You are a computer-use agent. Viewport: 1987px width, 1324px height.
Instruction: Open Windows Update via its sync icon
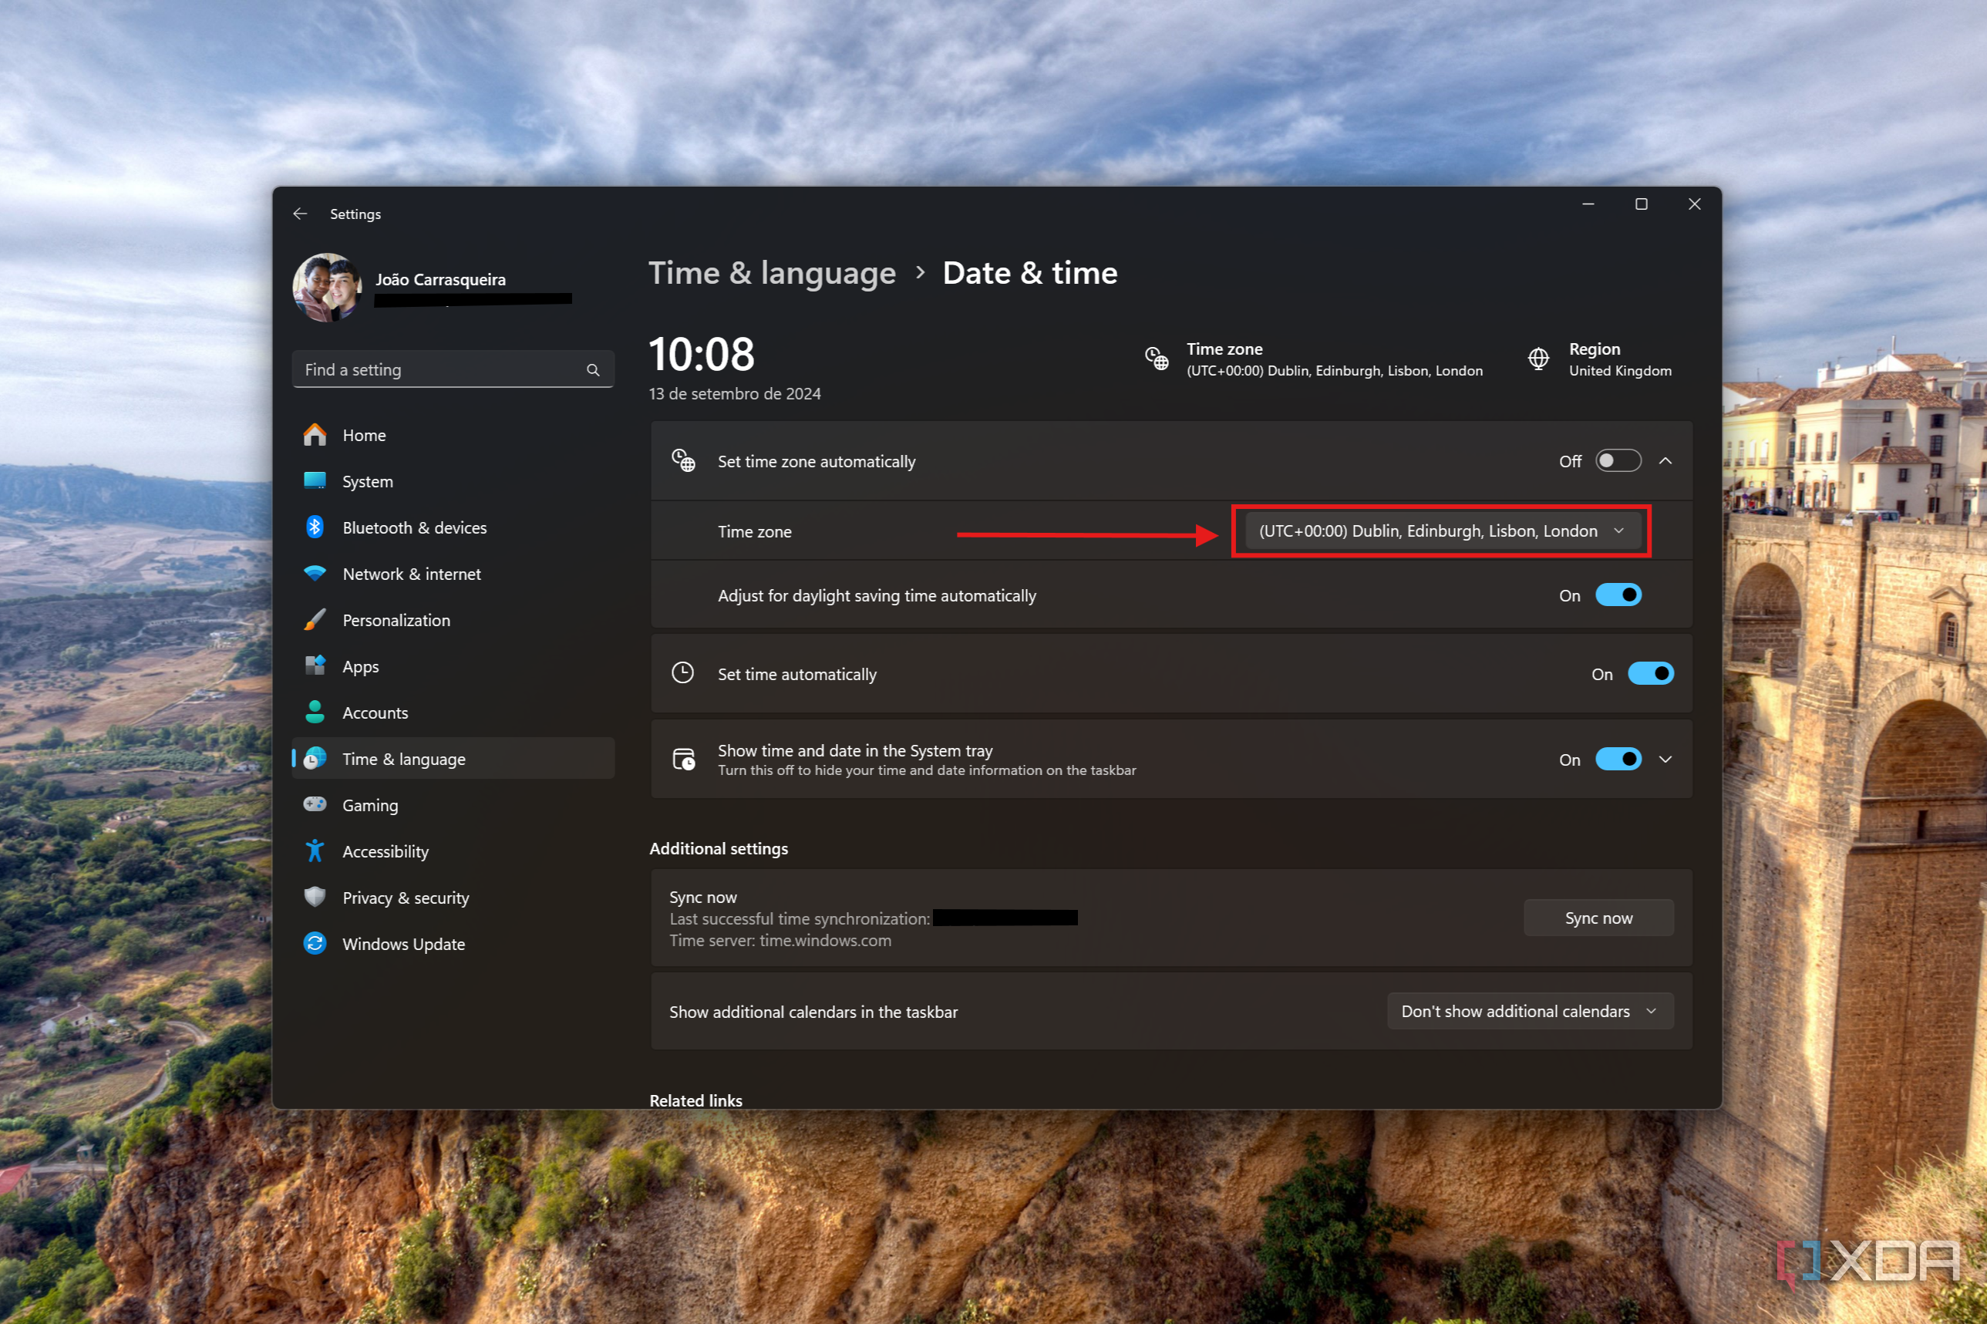[x=315, y=943]
